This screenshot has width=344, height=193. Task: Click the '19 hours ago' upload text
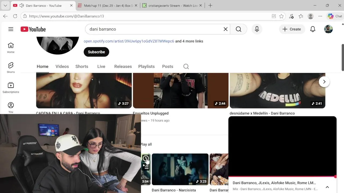(x=160, y=121)
